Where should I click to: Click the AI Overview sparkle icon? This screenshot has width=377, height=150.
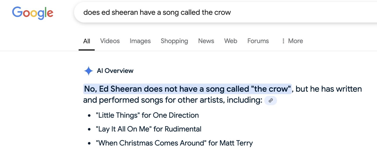88,71
